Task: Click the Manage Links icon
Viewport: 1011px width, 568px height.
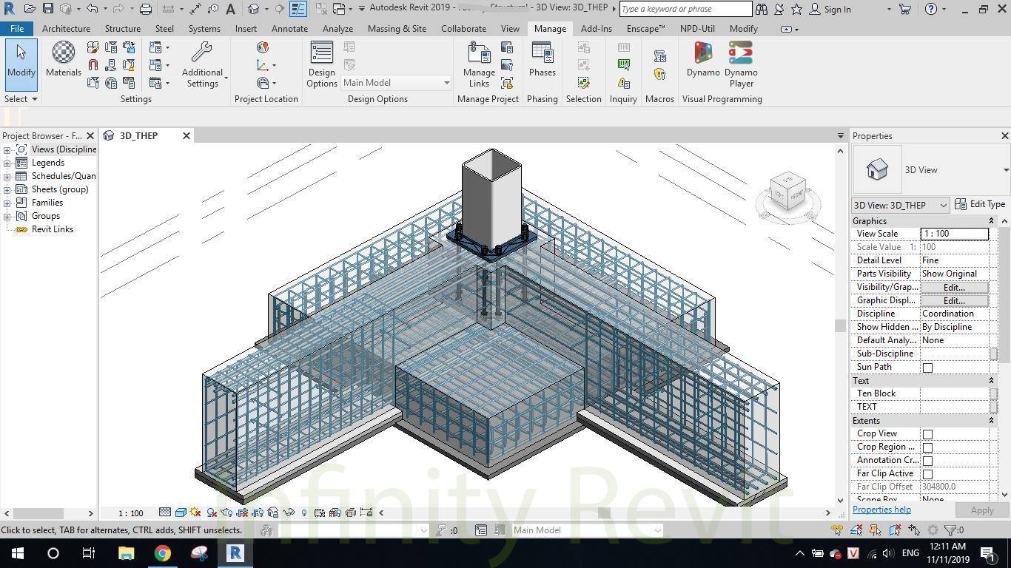Action: (479, 63)
